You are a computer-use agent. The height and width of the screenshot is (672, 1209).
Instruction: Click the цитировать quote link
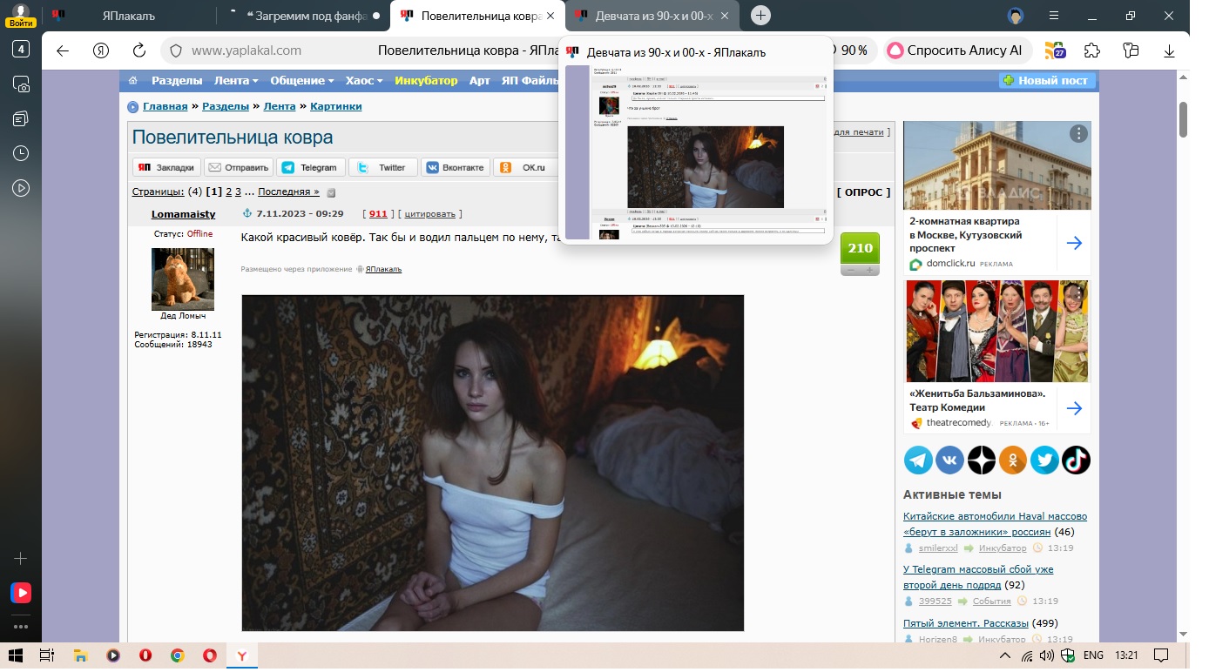pos(429,214)
